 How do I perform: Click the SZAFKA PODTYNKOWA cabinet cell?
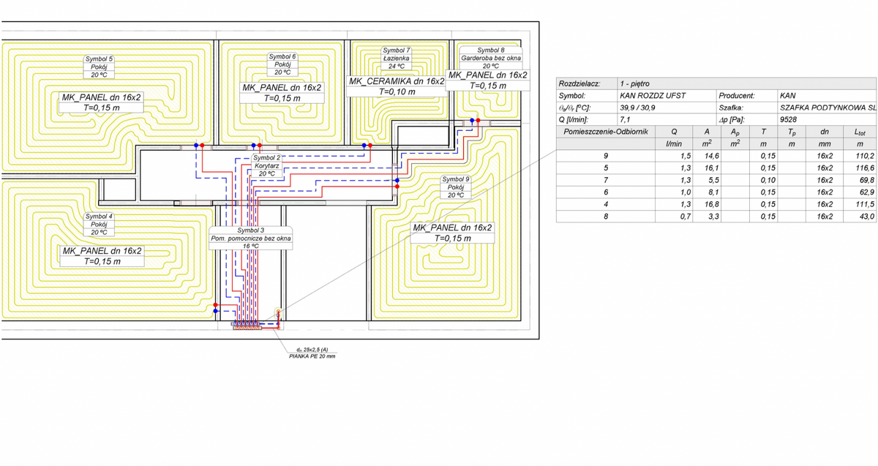pos(827,108)
